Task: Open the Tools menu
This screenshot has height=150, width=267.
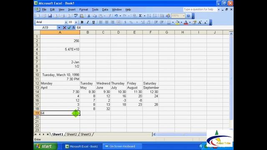Action: click(95, 10)
